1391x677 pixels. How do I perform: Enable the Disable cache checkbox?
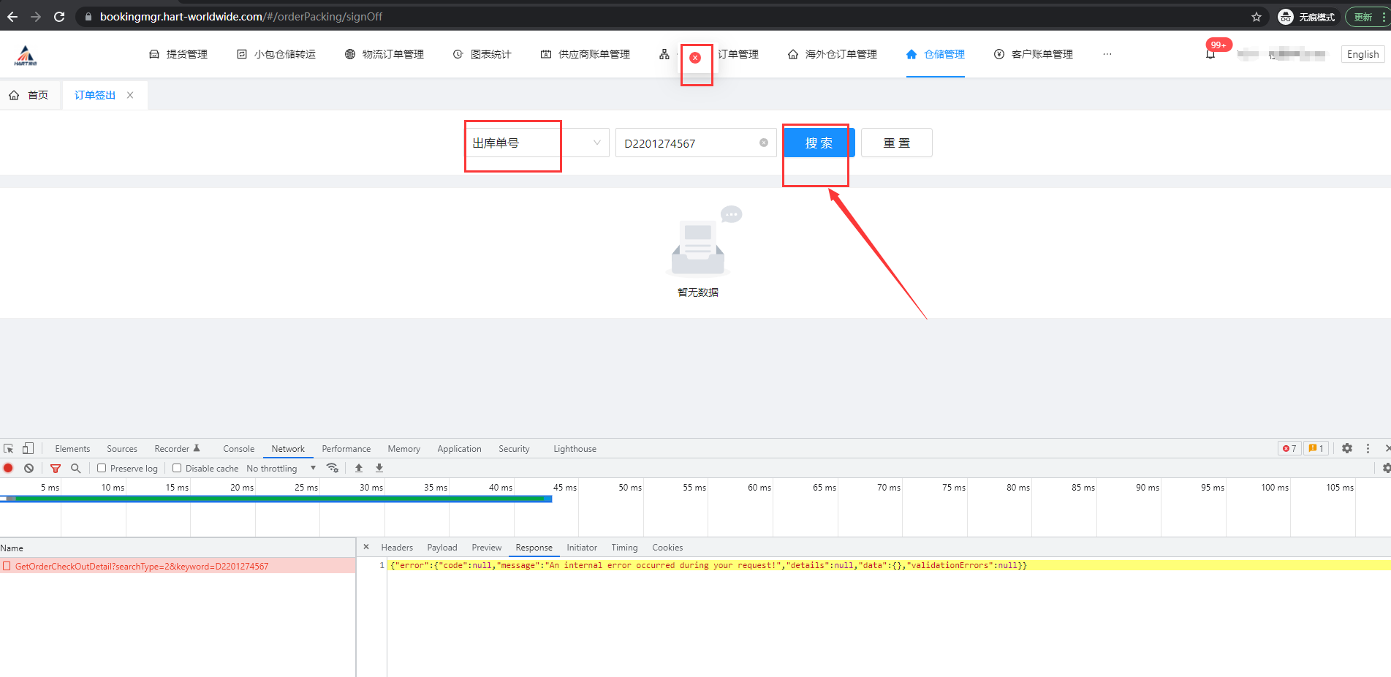(177, 468)
